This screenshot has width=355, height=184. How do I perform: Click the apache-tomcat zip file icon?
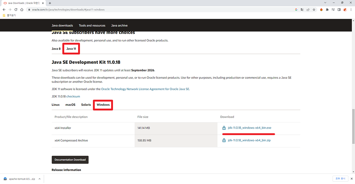pos(5,179)
